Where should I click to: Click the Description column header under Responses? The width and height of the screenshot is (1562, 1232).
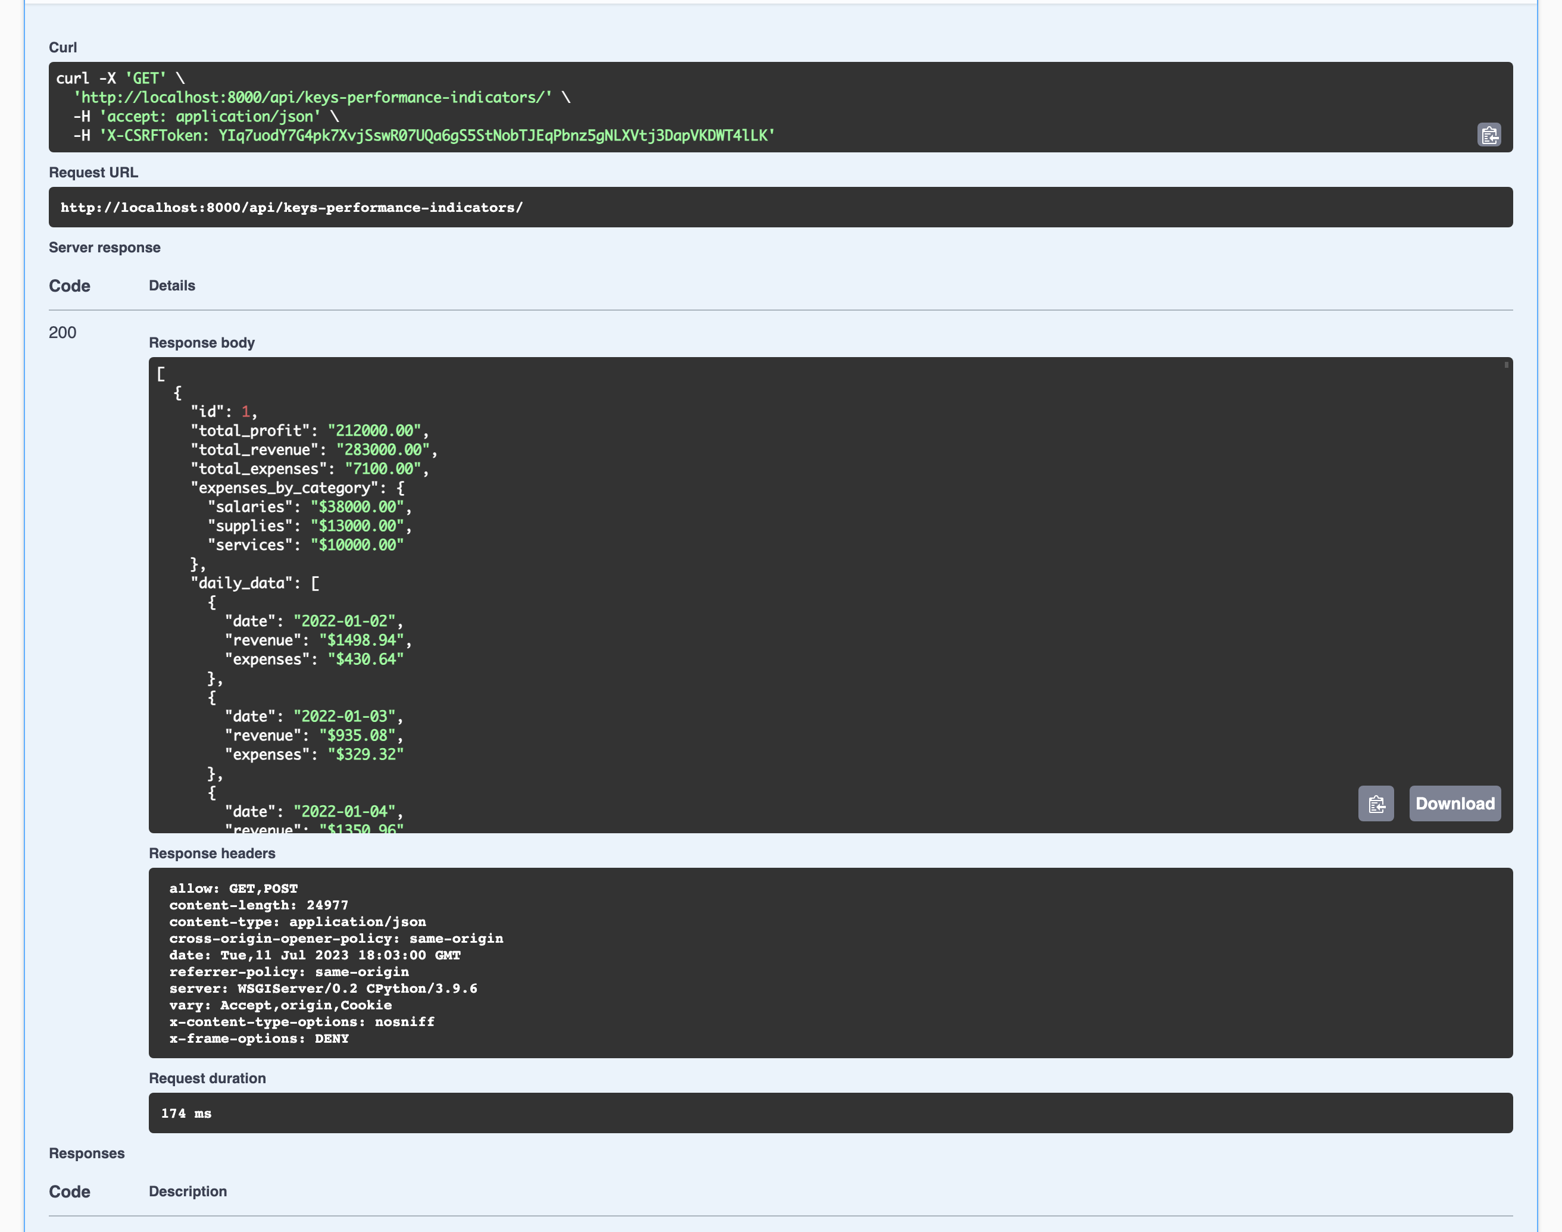(x=188, y=1192)
